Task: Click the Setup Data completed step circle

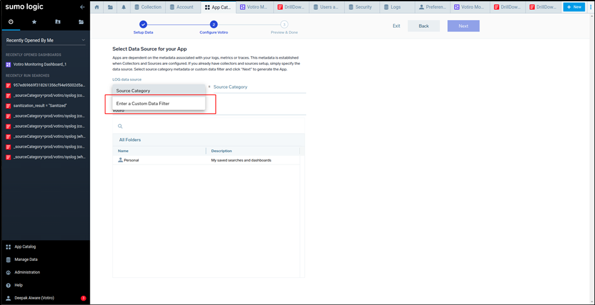Action: [x=143, y=25]
